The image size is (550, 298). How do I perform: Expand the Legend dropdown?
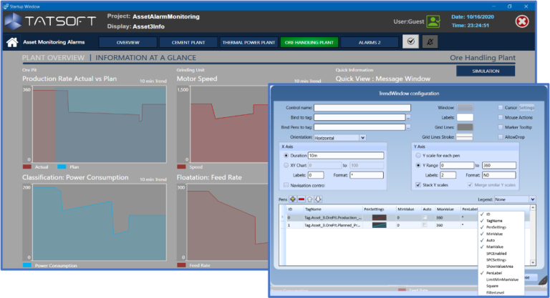pos(531,199)
